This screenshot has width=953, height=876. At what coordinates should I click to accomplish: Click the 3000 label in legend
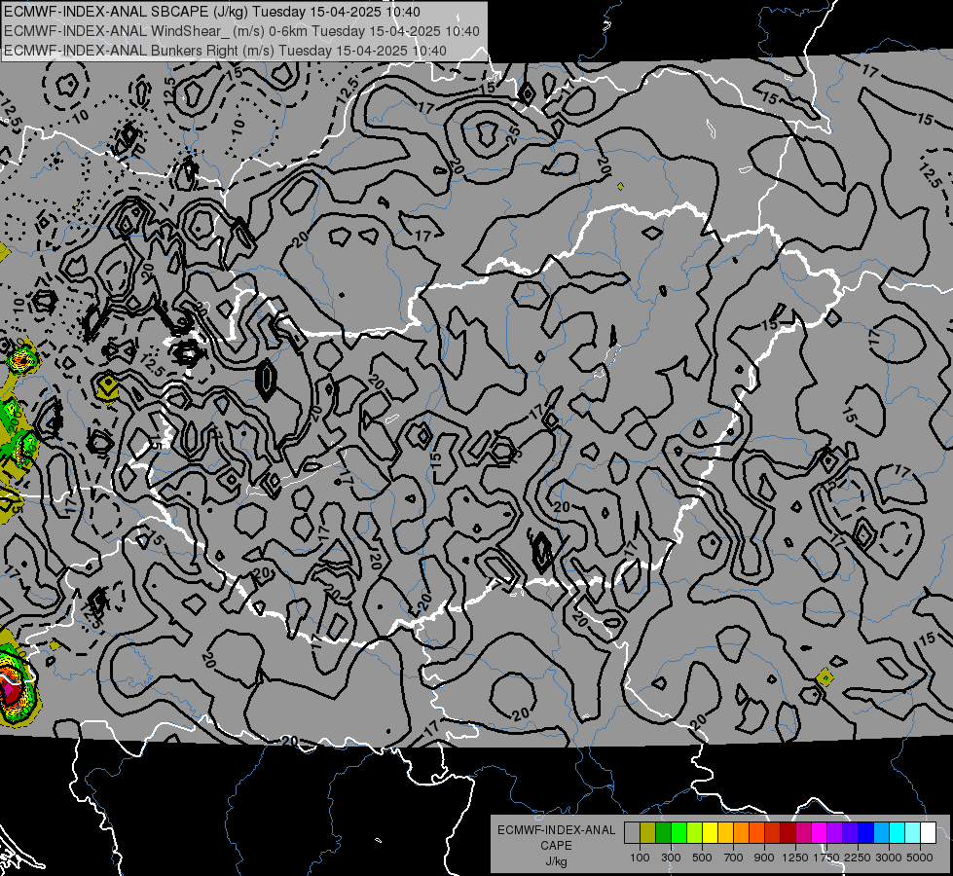coord(889,858)
